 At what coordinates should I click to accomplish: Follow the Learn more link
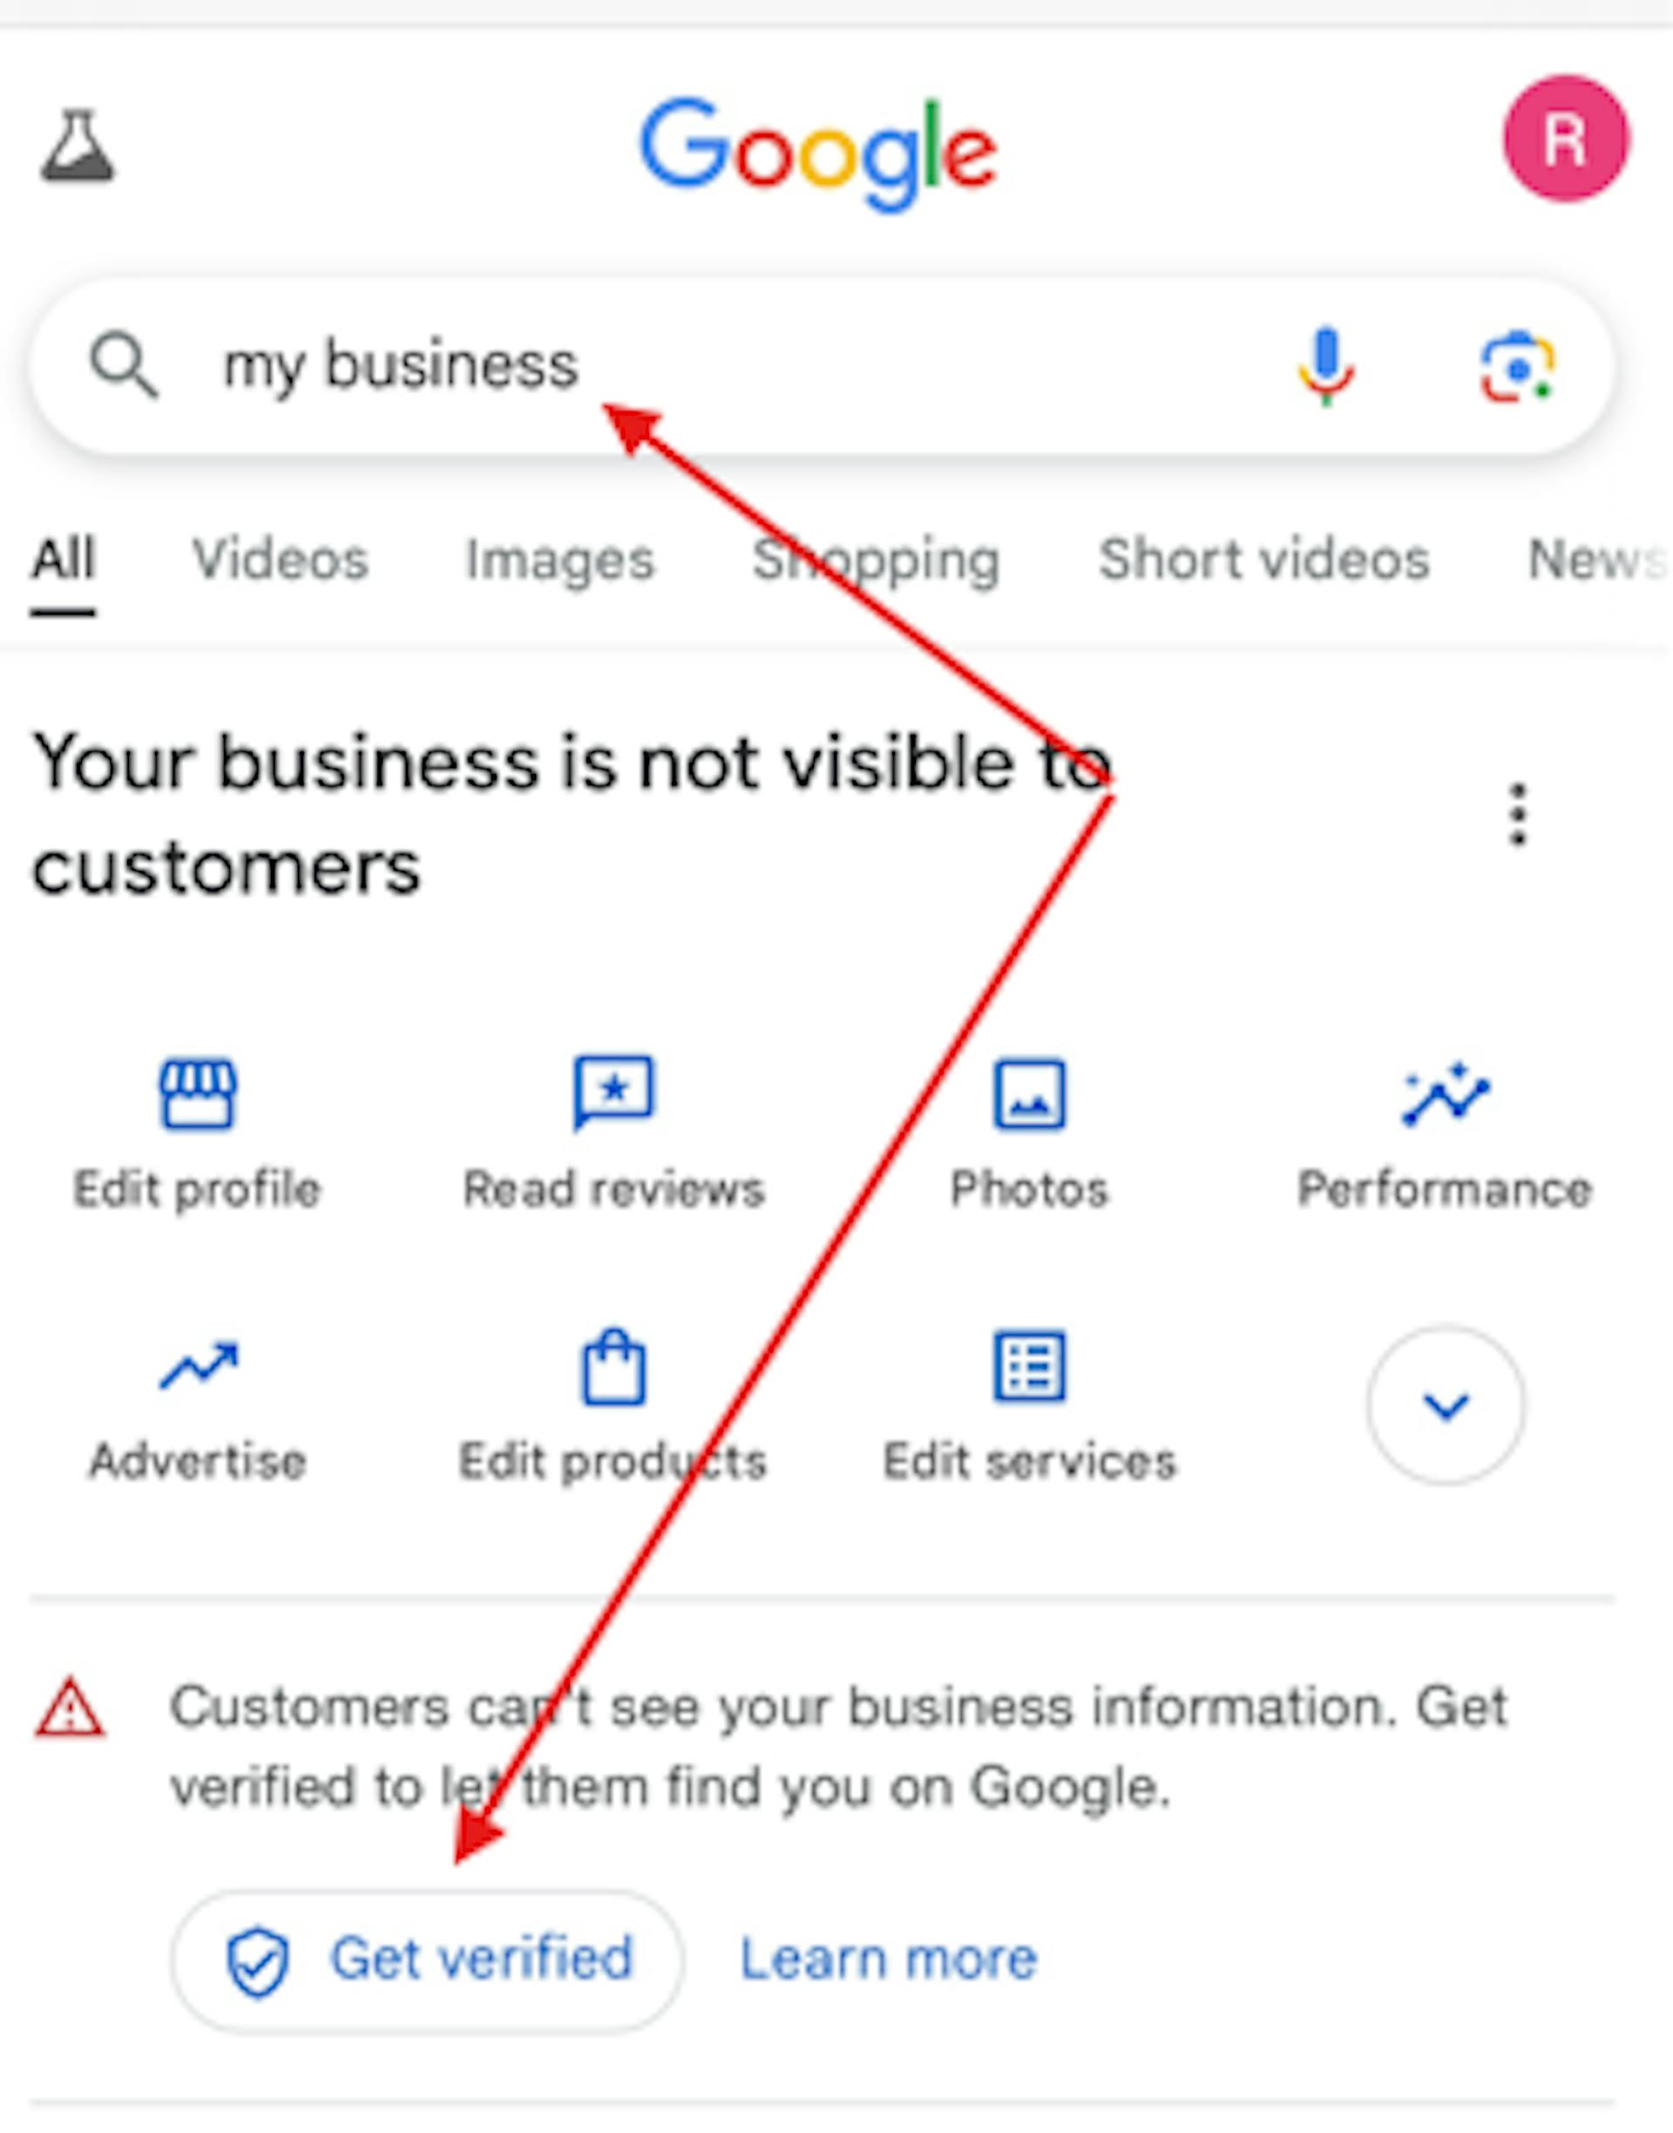click(x=887, y=1960)
